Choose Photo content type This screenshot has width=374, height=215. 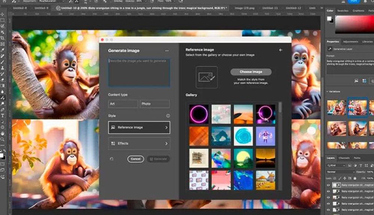(x=154, y=104)
